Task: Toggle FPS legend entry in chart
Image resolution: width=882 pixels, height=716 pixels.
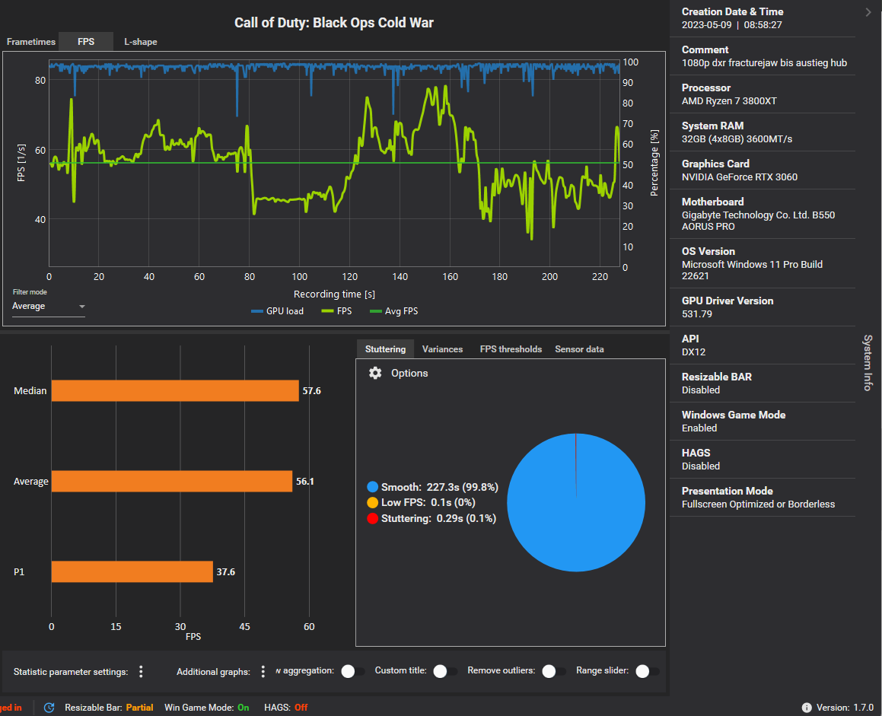Action: pos(336,311)
